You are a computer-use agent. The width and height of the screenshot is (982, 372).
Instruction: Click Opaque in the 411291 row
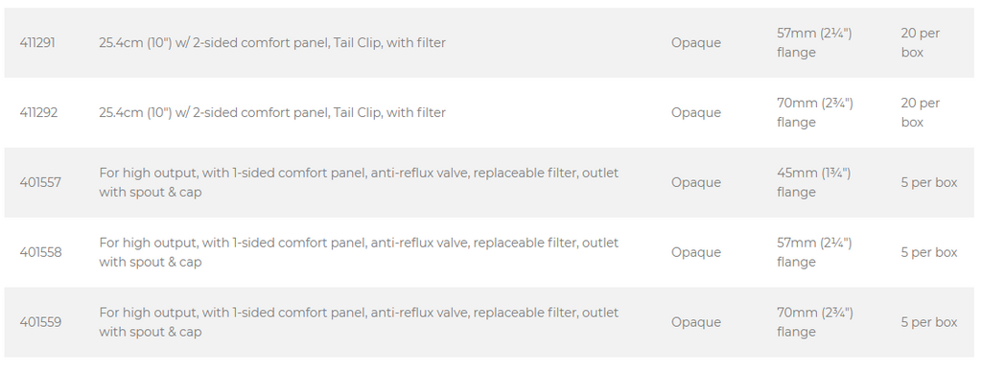(696, 43)
